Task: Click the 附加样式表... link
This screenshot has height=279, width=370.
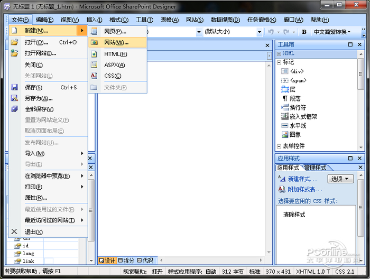Action: (x=305, y=189)
